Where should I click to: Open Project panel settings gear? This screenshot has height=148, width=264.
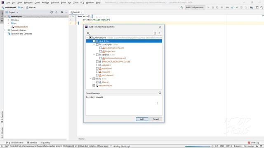[62, 12]
